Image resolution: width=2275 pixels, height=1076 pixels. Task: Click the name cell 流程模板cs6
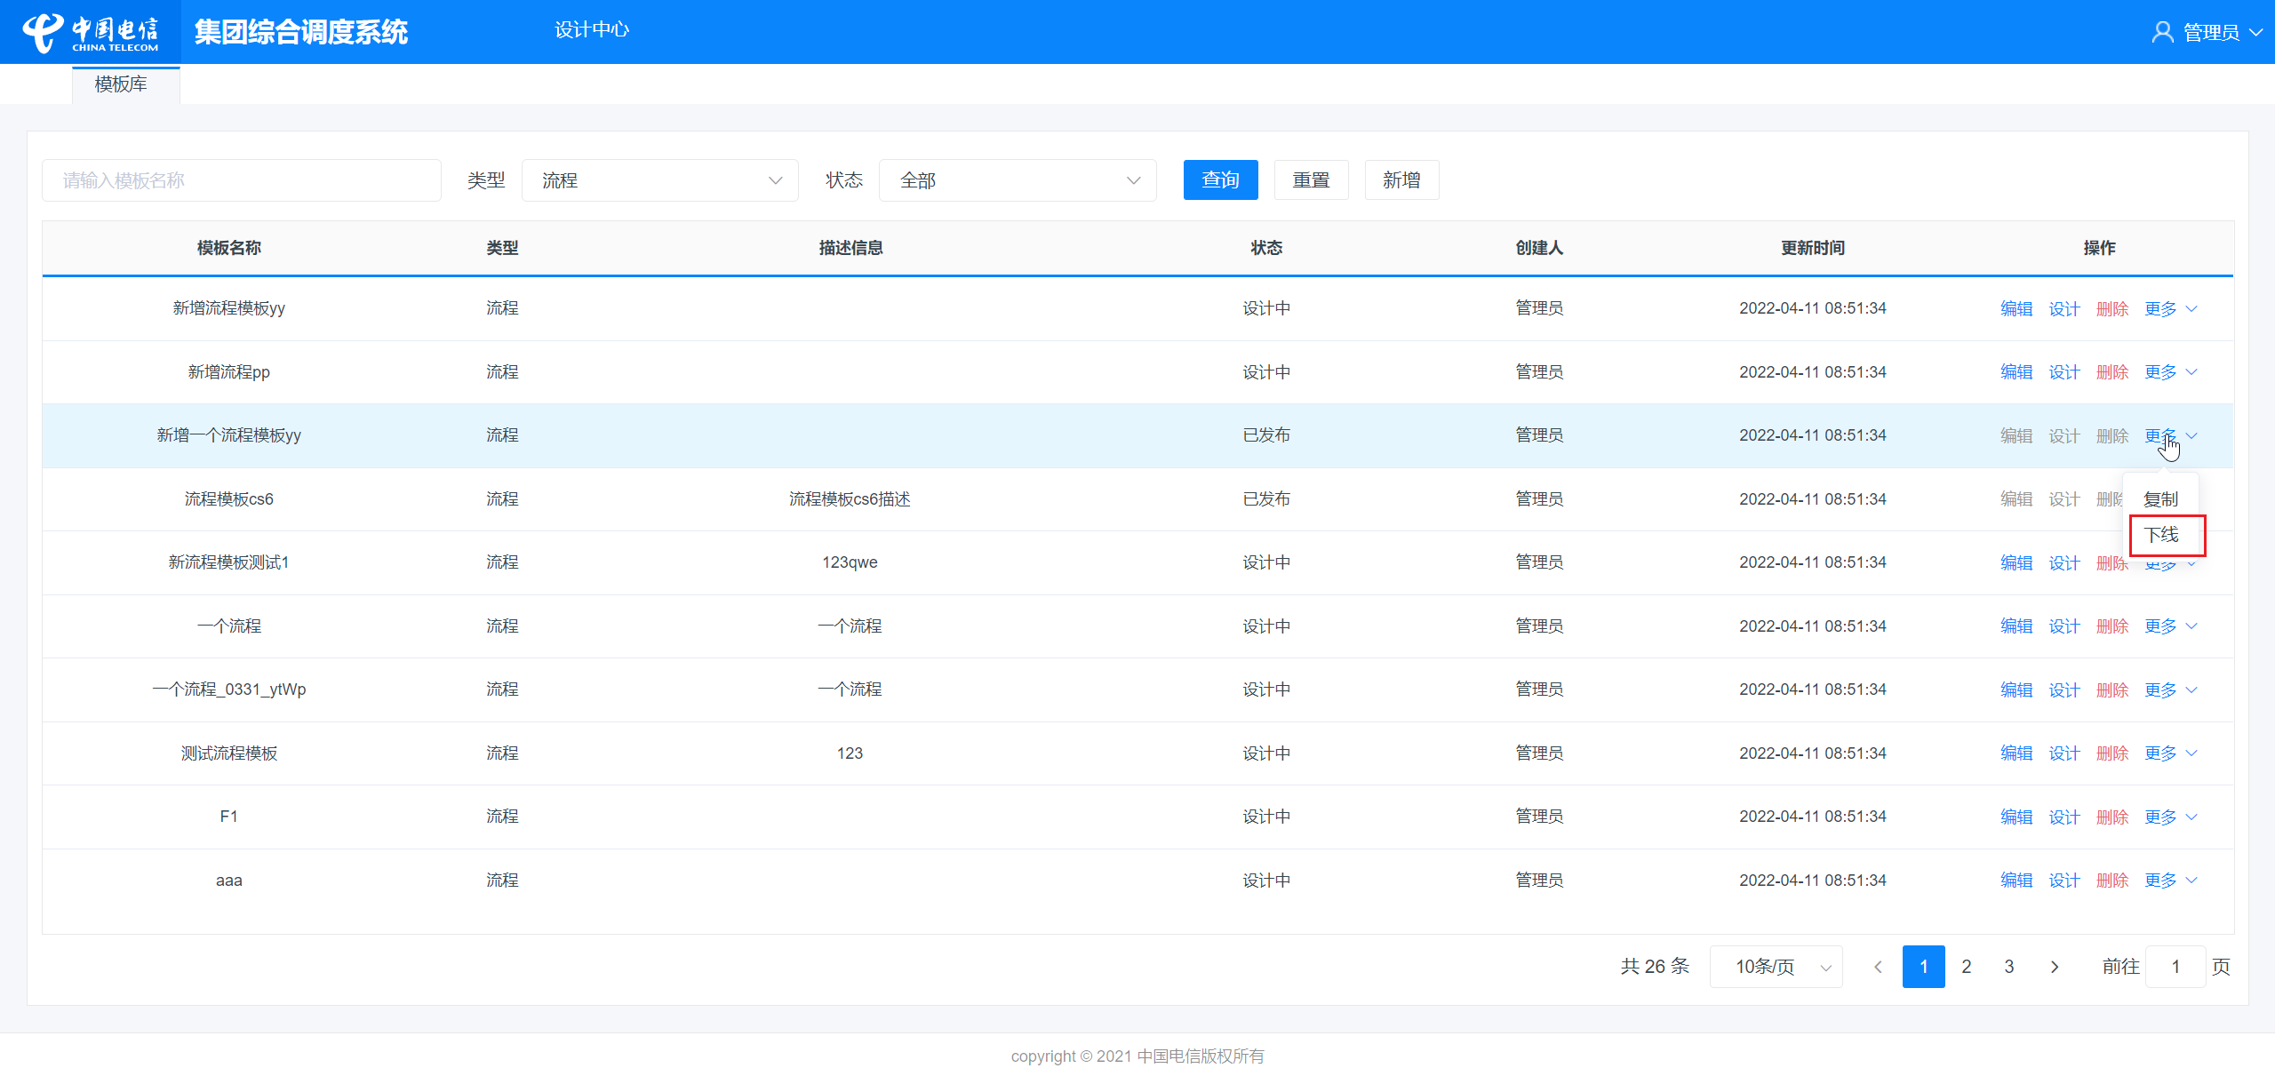(229, 499)
